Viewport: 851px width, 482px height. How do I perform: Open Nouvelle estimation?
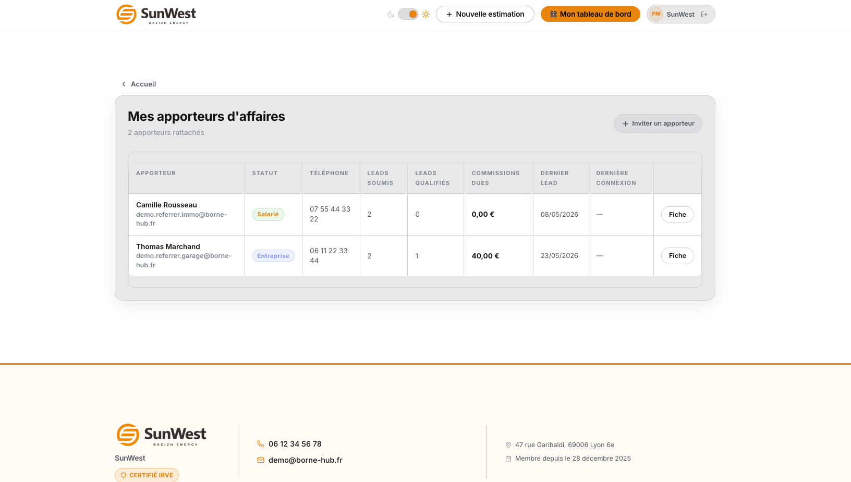point(485,14)
